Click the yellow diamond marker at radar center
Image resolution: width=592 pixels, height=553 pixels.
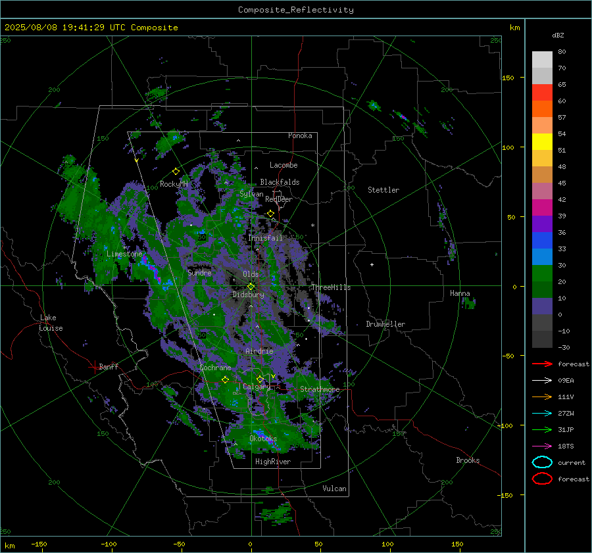pyautogui.click(x=251, y=287)
